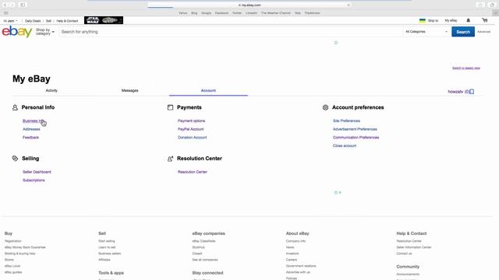This screenshot has width=499, height=280.
Task: Click footer Government relations link
Action: [301, 266]
